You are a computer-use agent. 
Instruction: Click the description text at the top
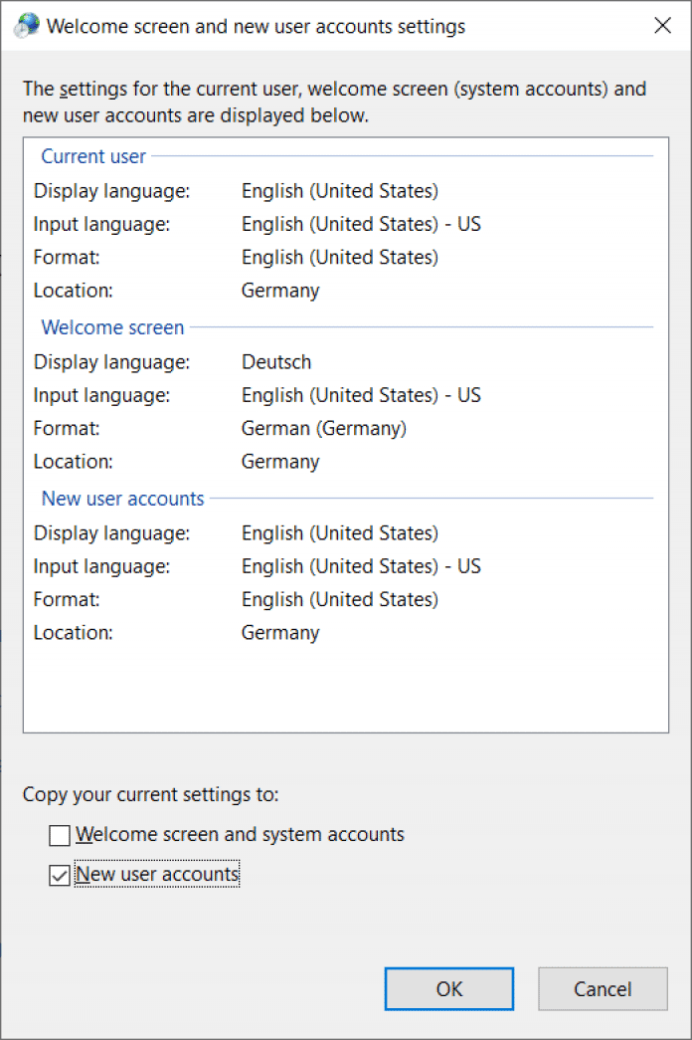click(334, 102)
